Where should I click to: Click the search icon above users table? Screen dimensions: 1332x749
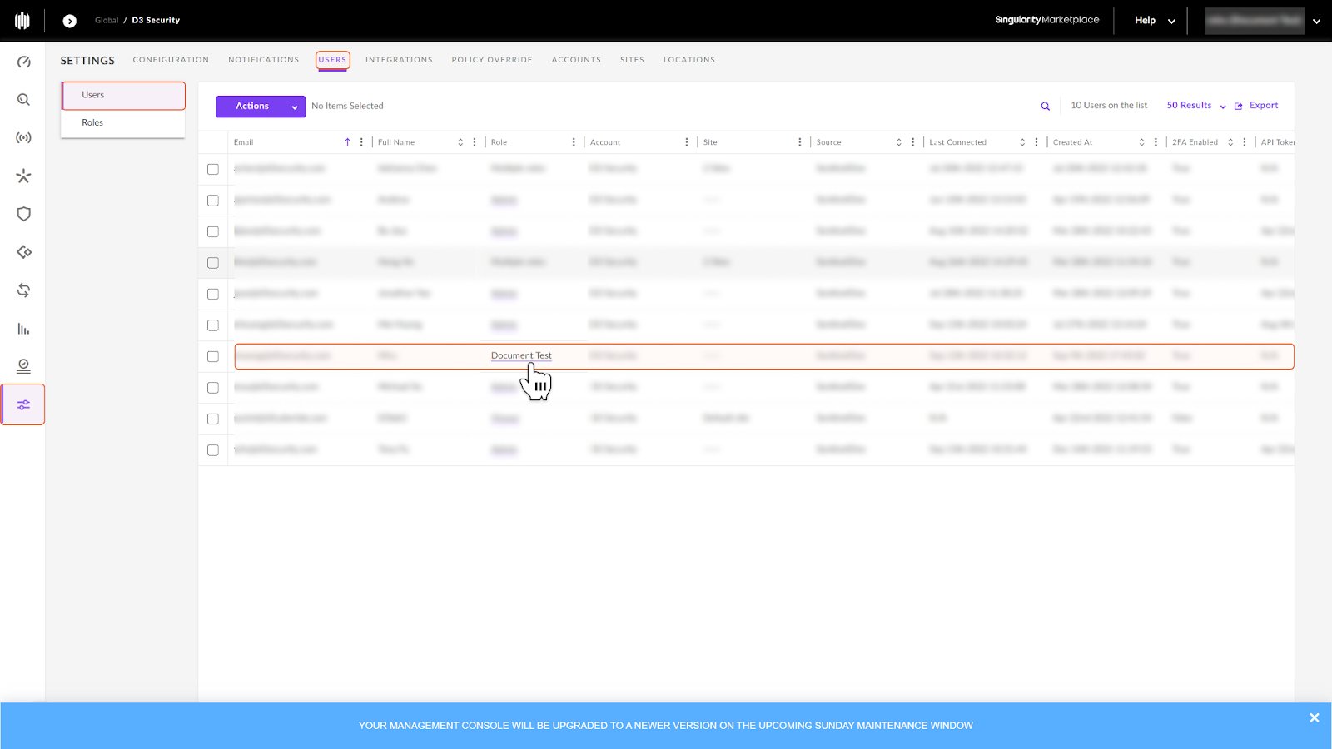point(1045,107)
